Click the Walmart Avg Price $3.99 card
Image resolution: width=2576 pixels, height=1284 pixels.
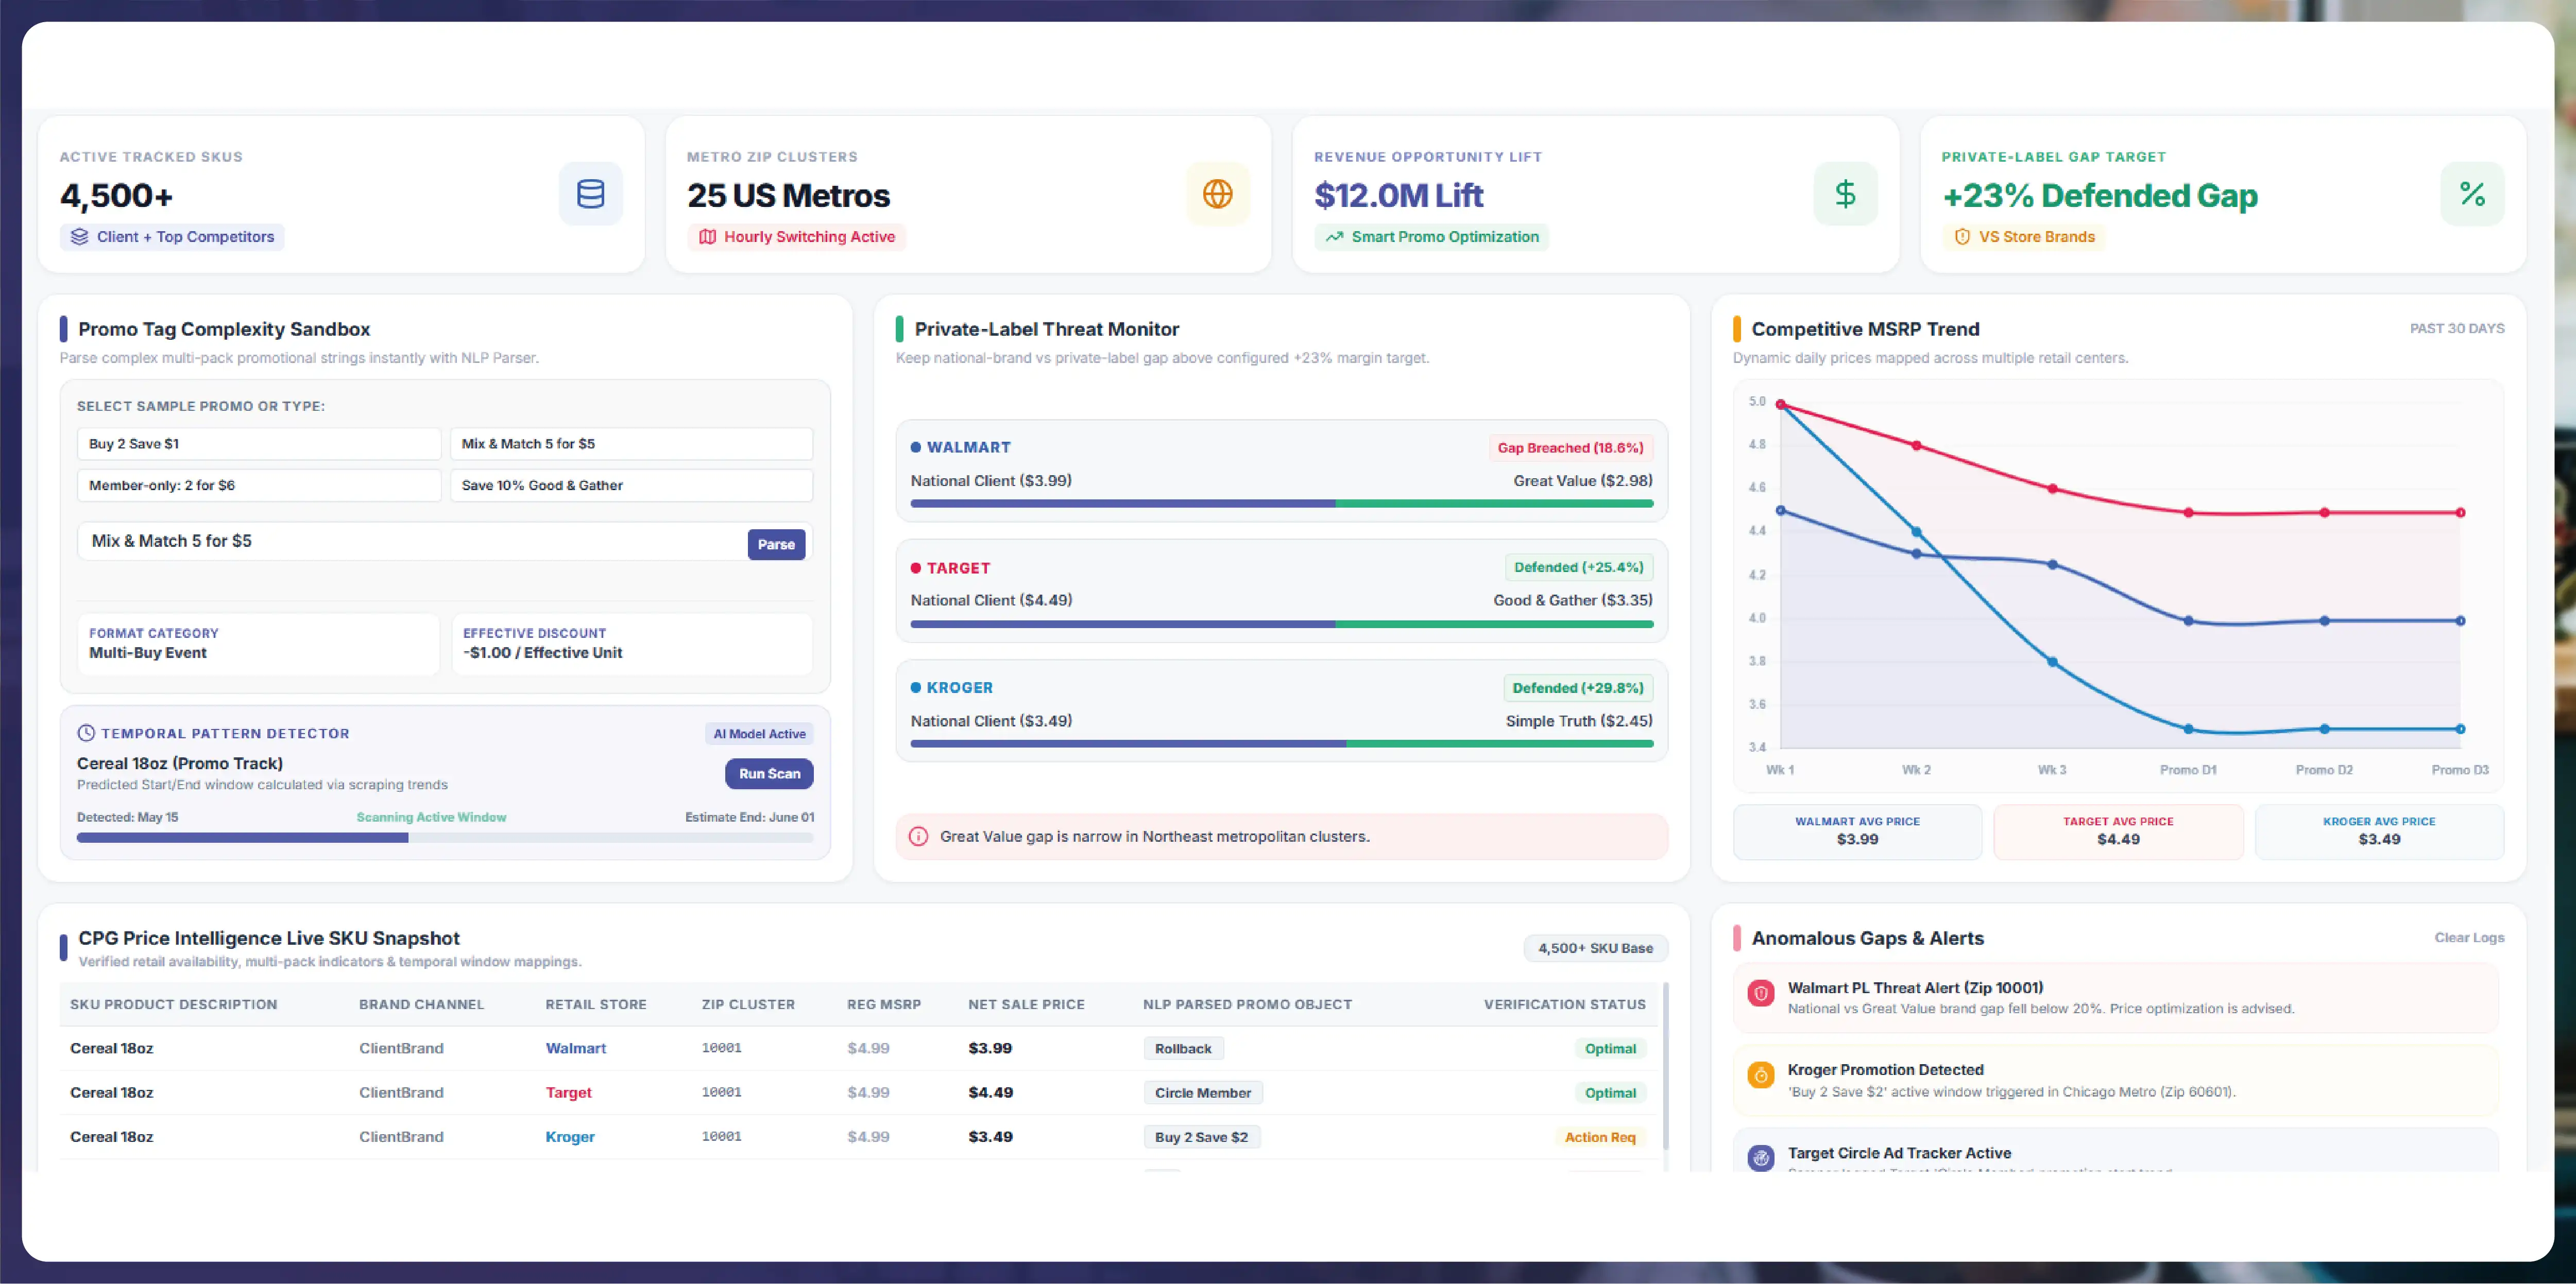[1857, 831]
